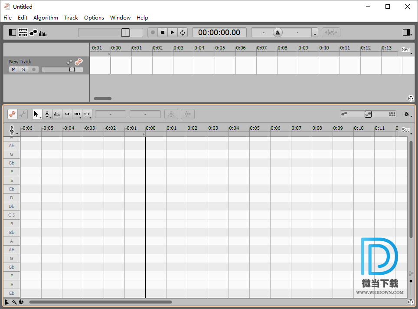418x309 pixels.
Task: Open the Help menu
Action: (142, 18)
